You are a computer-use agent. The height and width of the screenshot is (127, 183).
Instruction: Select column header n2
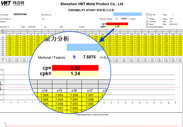click(x=17, y=35)
